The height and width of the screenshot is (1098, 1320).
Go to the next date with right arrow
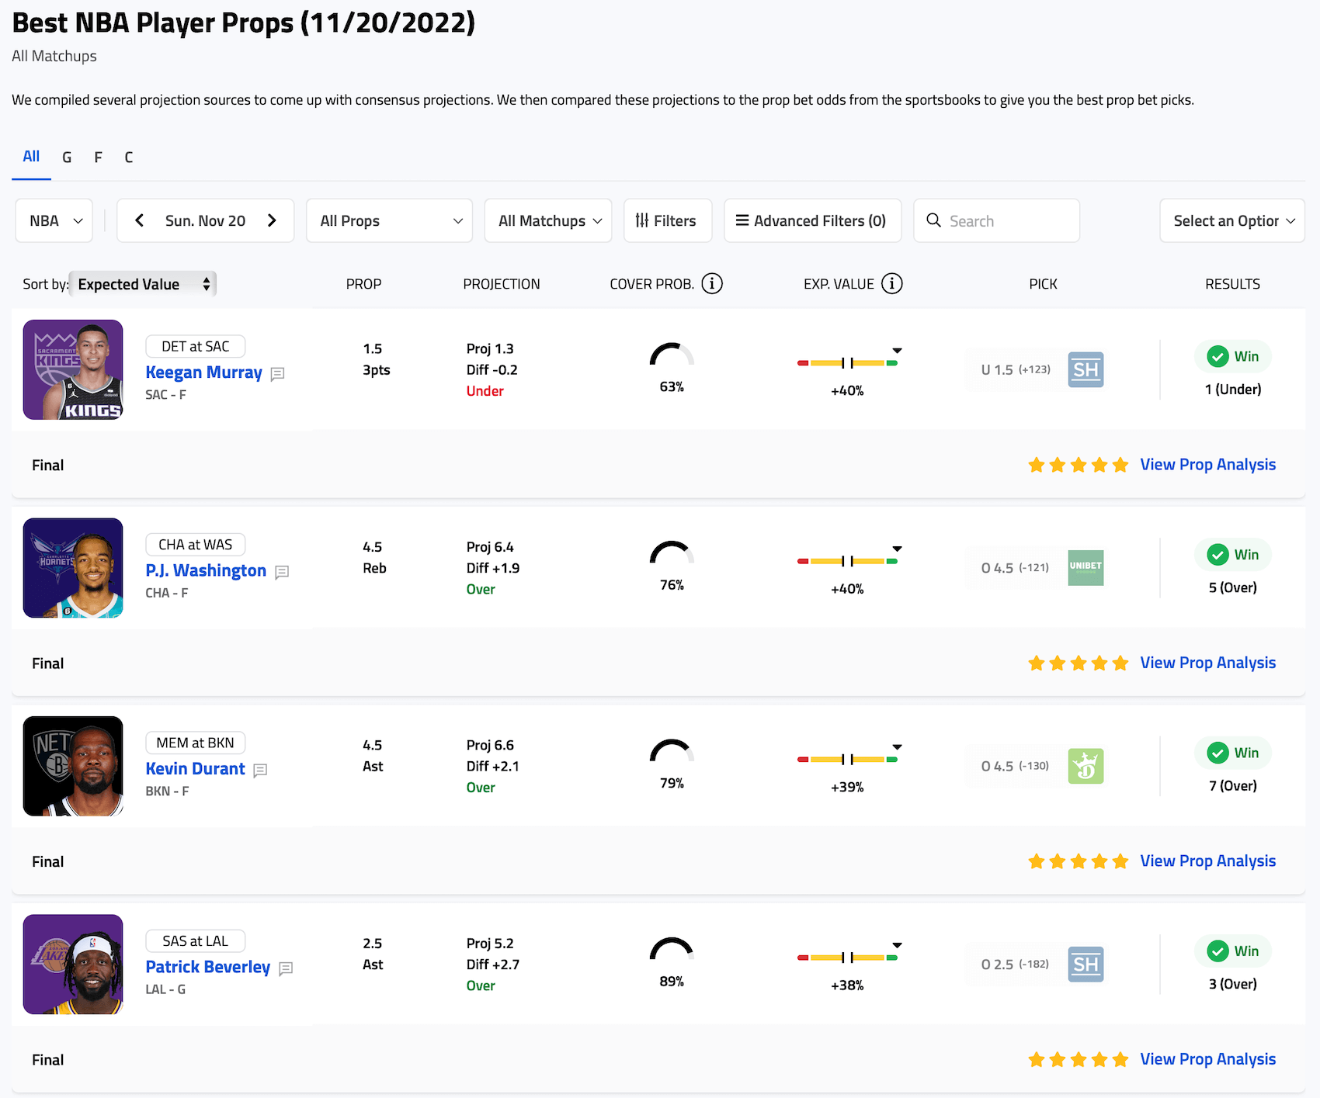272,221
